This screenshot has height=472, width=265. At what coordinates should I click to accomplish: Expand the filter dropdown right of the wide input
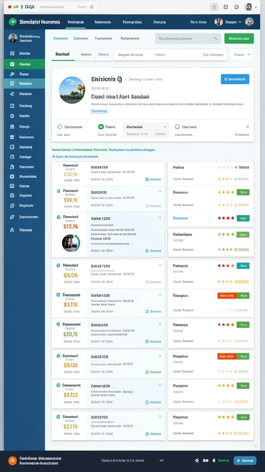click(242, 55)
